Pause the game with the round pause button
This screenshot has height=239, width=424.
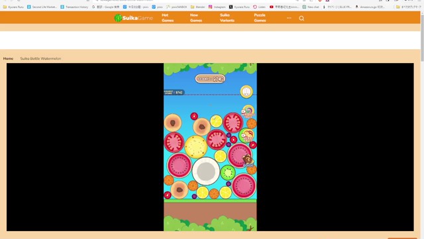(x=246, y=92)
